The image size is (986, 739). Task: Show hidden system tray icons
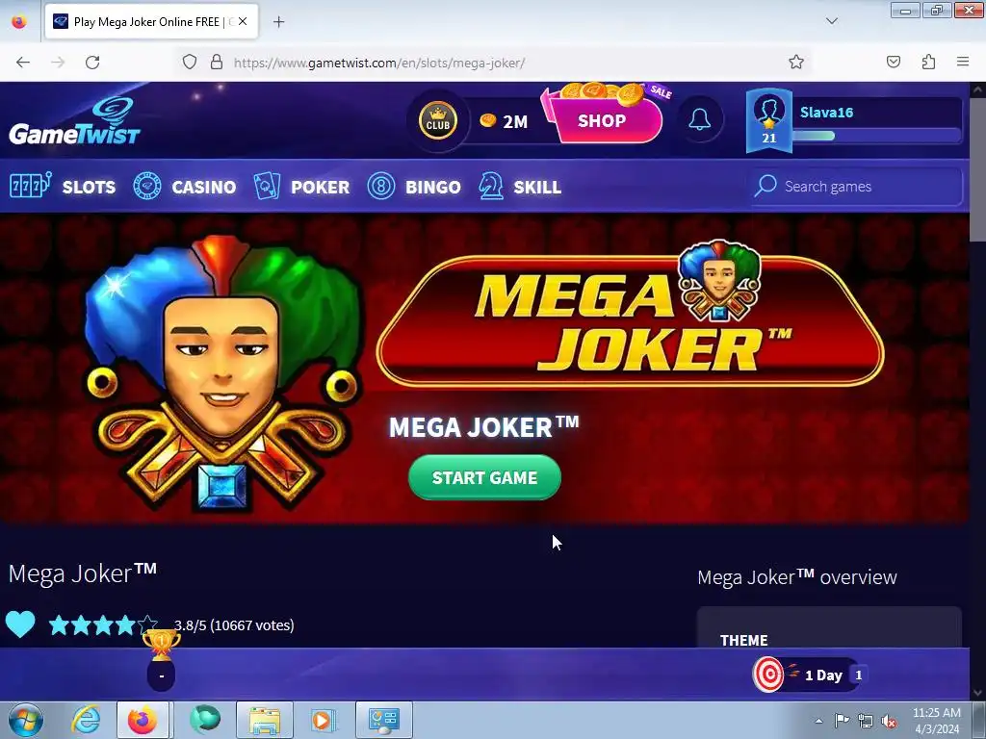[x=818, y=721]
